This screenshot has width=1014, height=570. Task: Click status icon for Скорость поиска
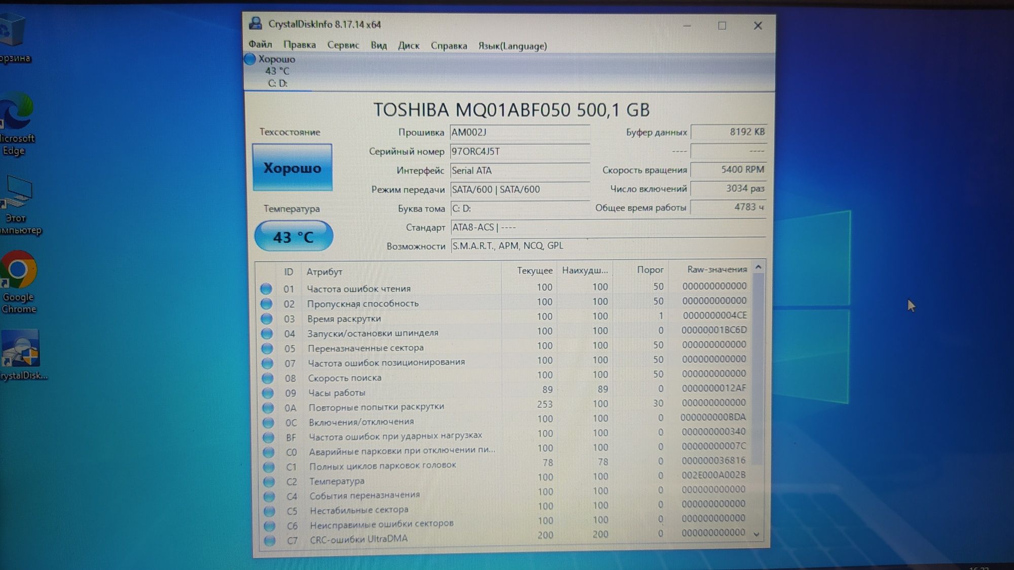click(268, 378)
